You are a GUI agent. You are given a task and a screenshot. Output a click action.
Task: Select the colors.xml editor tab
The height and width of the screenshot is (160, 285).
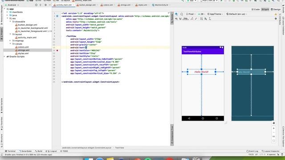point(108,5)
